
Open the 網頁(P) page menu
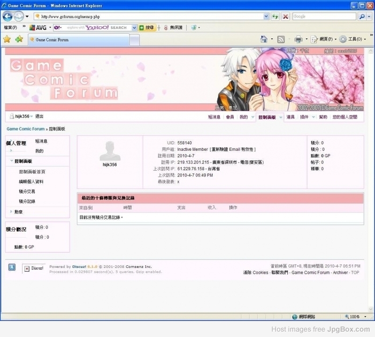(x=324, y=39)
